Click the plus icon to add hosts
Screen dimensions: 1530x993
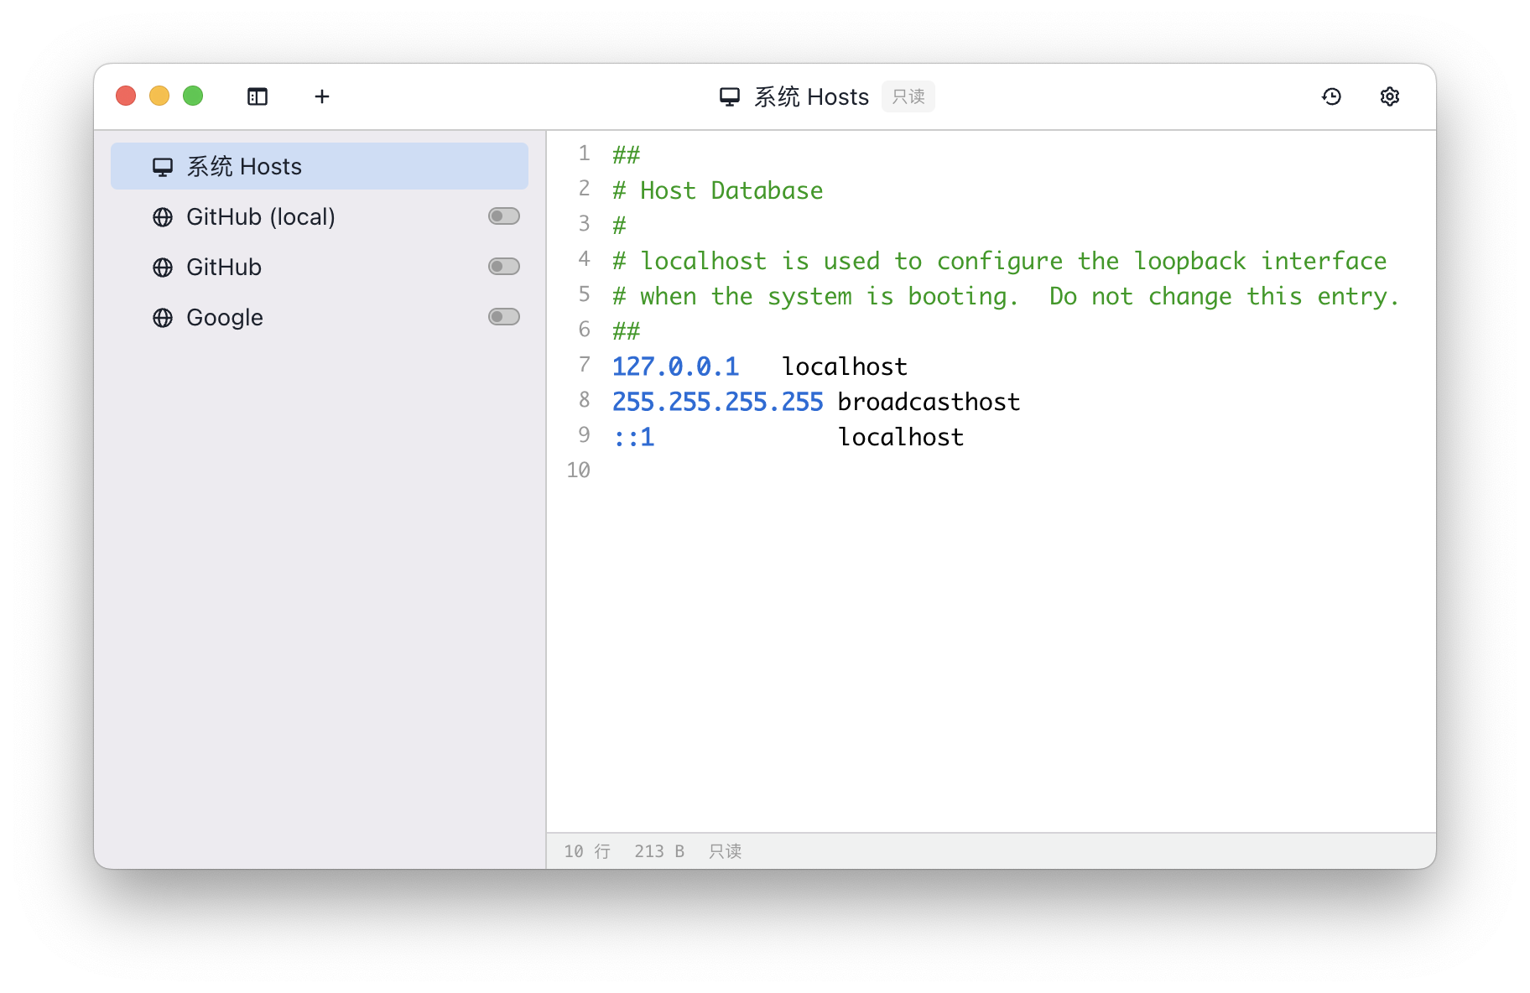(x=322, y=96)
